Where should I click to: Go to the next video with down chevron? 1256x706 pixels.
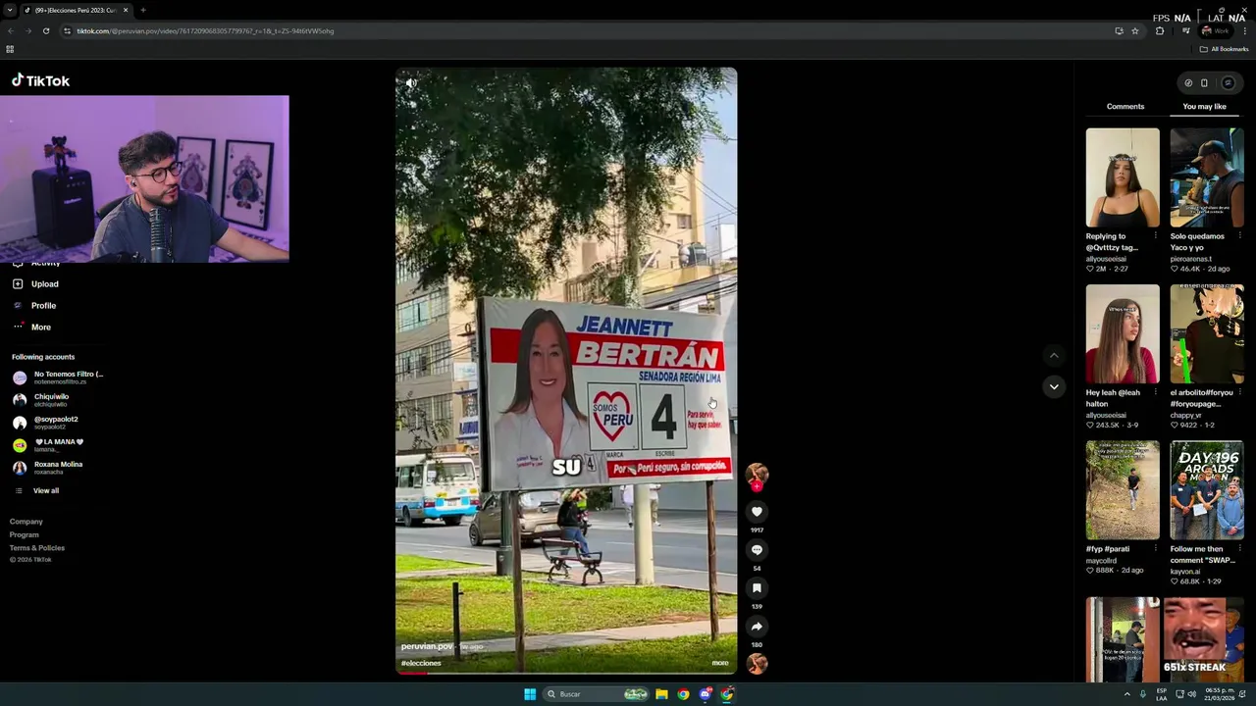tap(1054, 386)
